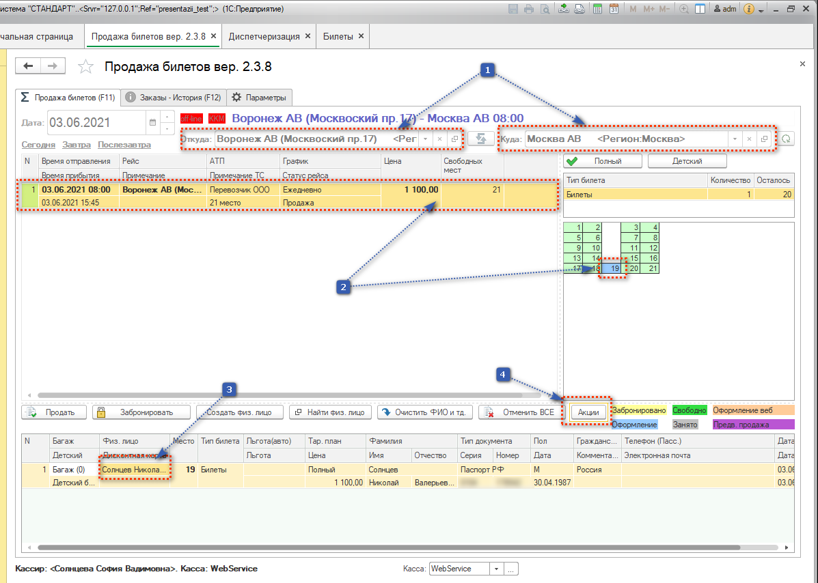
Task: Add the page to favorites with the star
Action: (x=85, y=66)
